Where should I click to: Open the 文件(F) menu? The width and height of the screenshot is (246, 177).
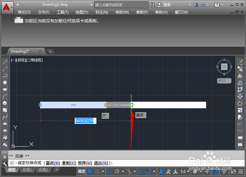pyautogui.click(x=43, y=12)
